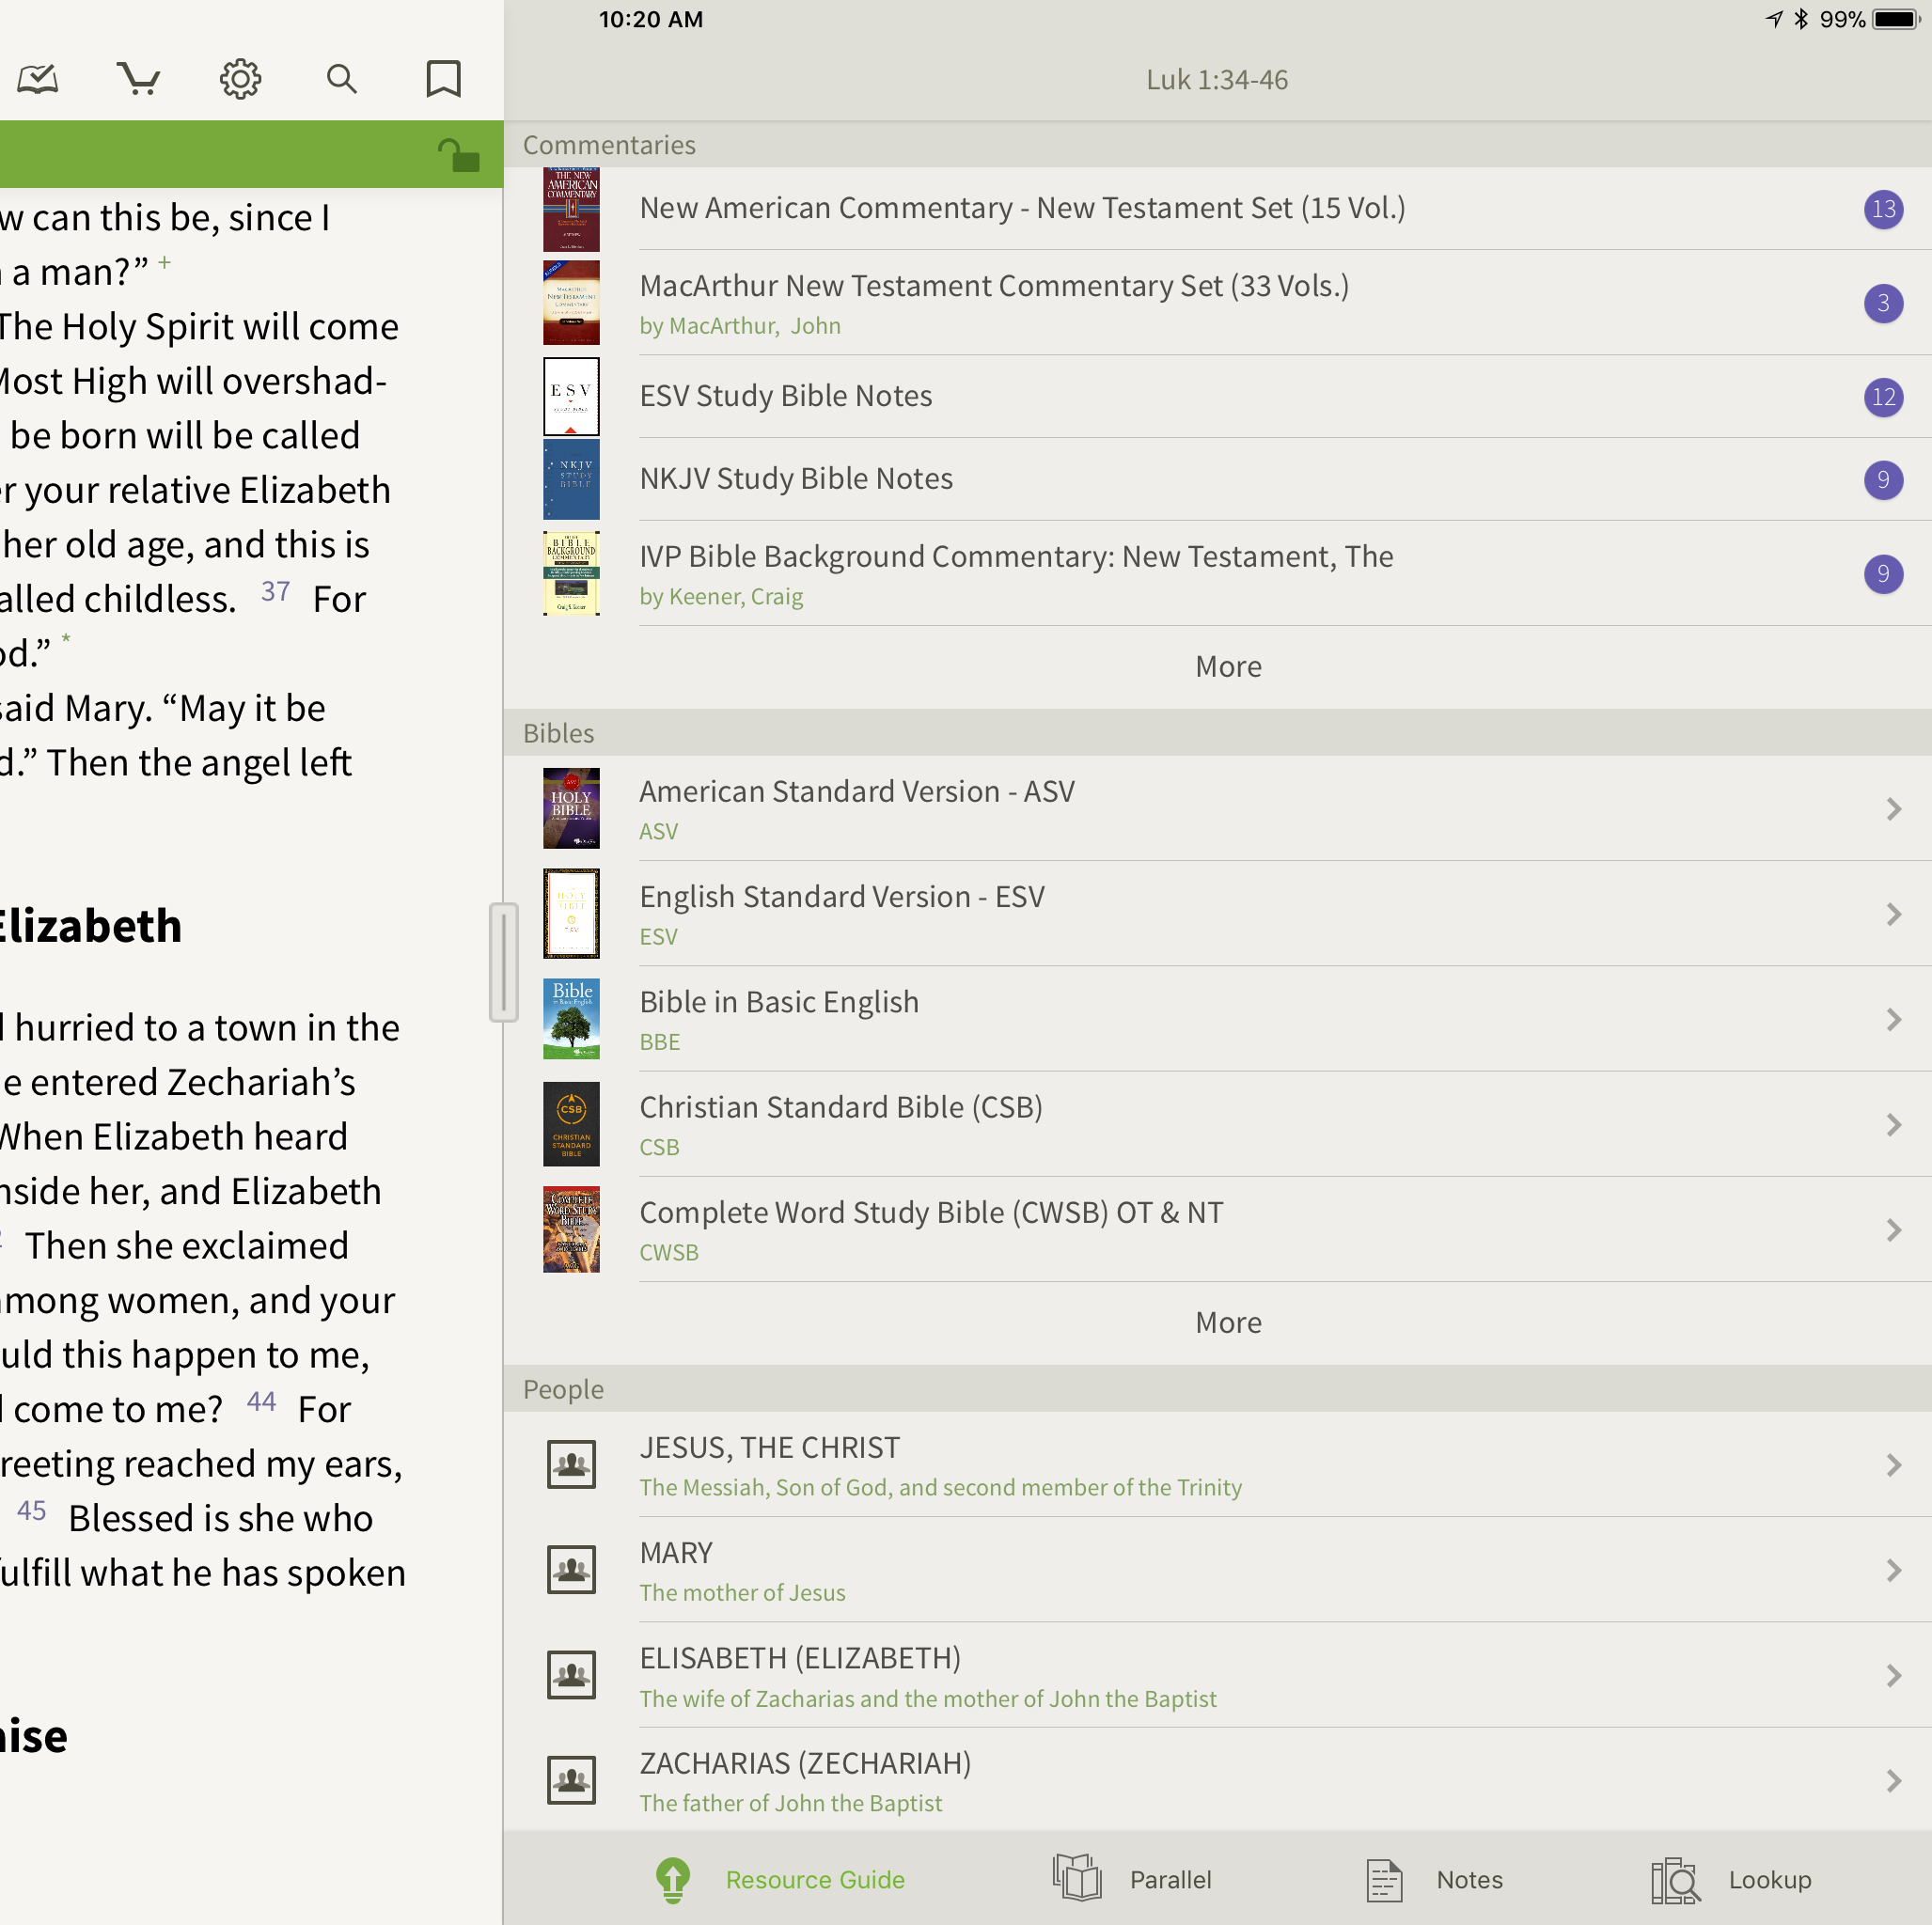This screenshot has width=1932, height=1925.
Task: Tap "by MacArthur, John" author text
Action: coord(740,326)
